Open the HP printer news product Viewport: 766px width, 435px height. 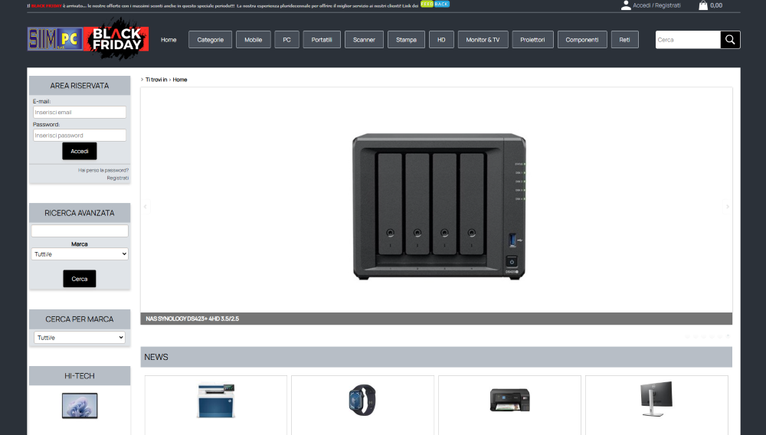tap(216, 401)
